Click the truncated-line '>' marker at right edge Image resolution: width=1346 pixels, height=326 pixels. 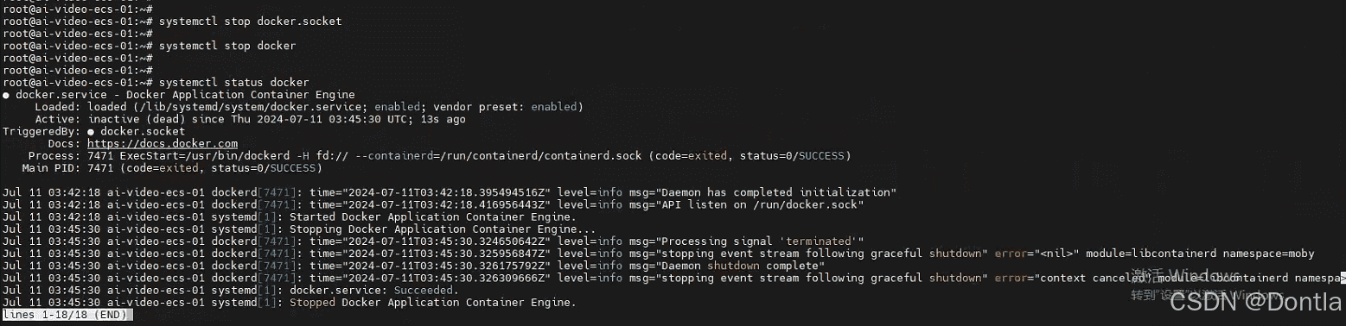[x=1343, y=279]
